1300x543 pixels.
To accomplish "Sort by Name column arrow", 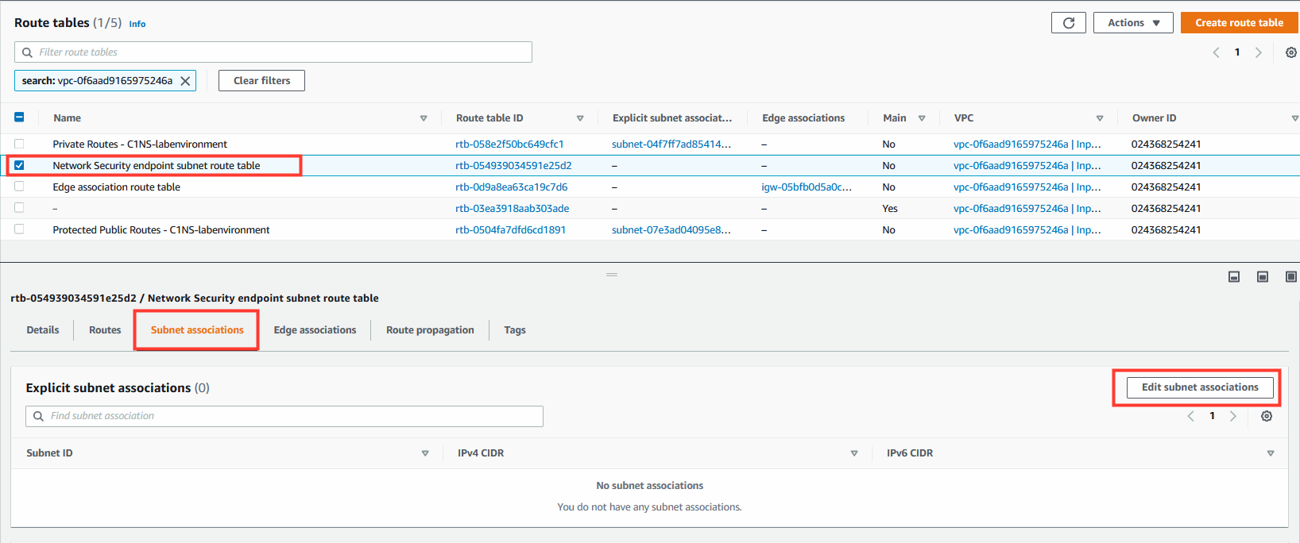I will [x=424, y=118].
